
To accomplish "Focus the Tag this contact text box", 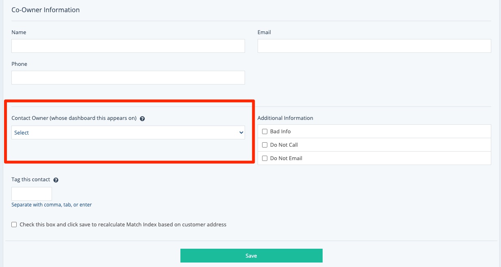I will tap(32, 194).
